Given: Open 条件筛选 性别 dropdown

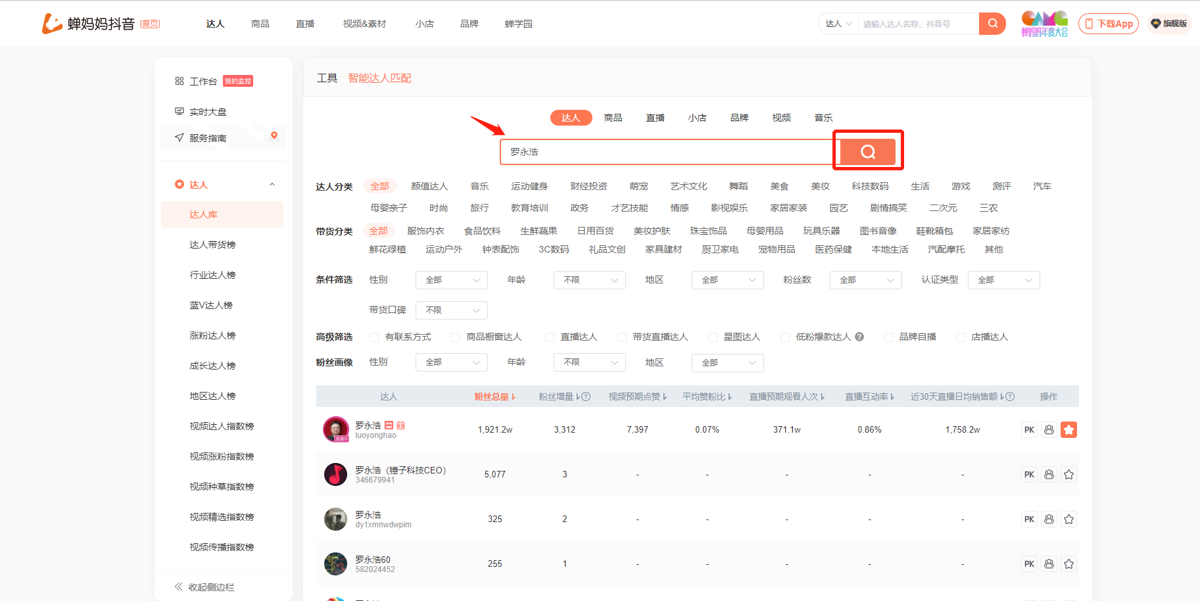Looking at the screenshot, I should (x=452, y=280).
